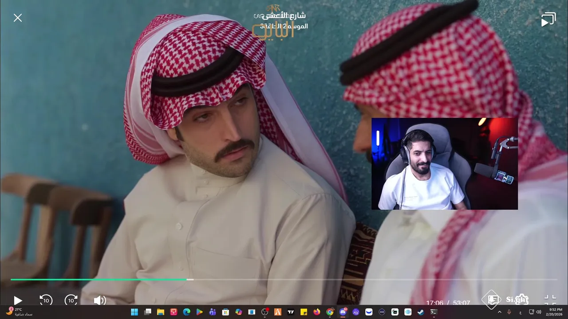Switch to Google Chrome on the taskbar
Screen dimensions: 568x319
(330, 312)
